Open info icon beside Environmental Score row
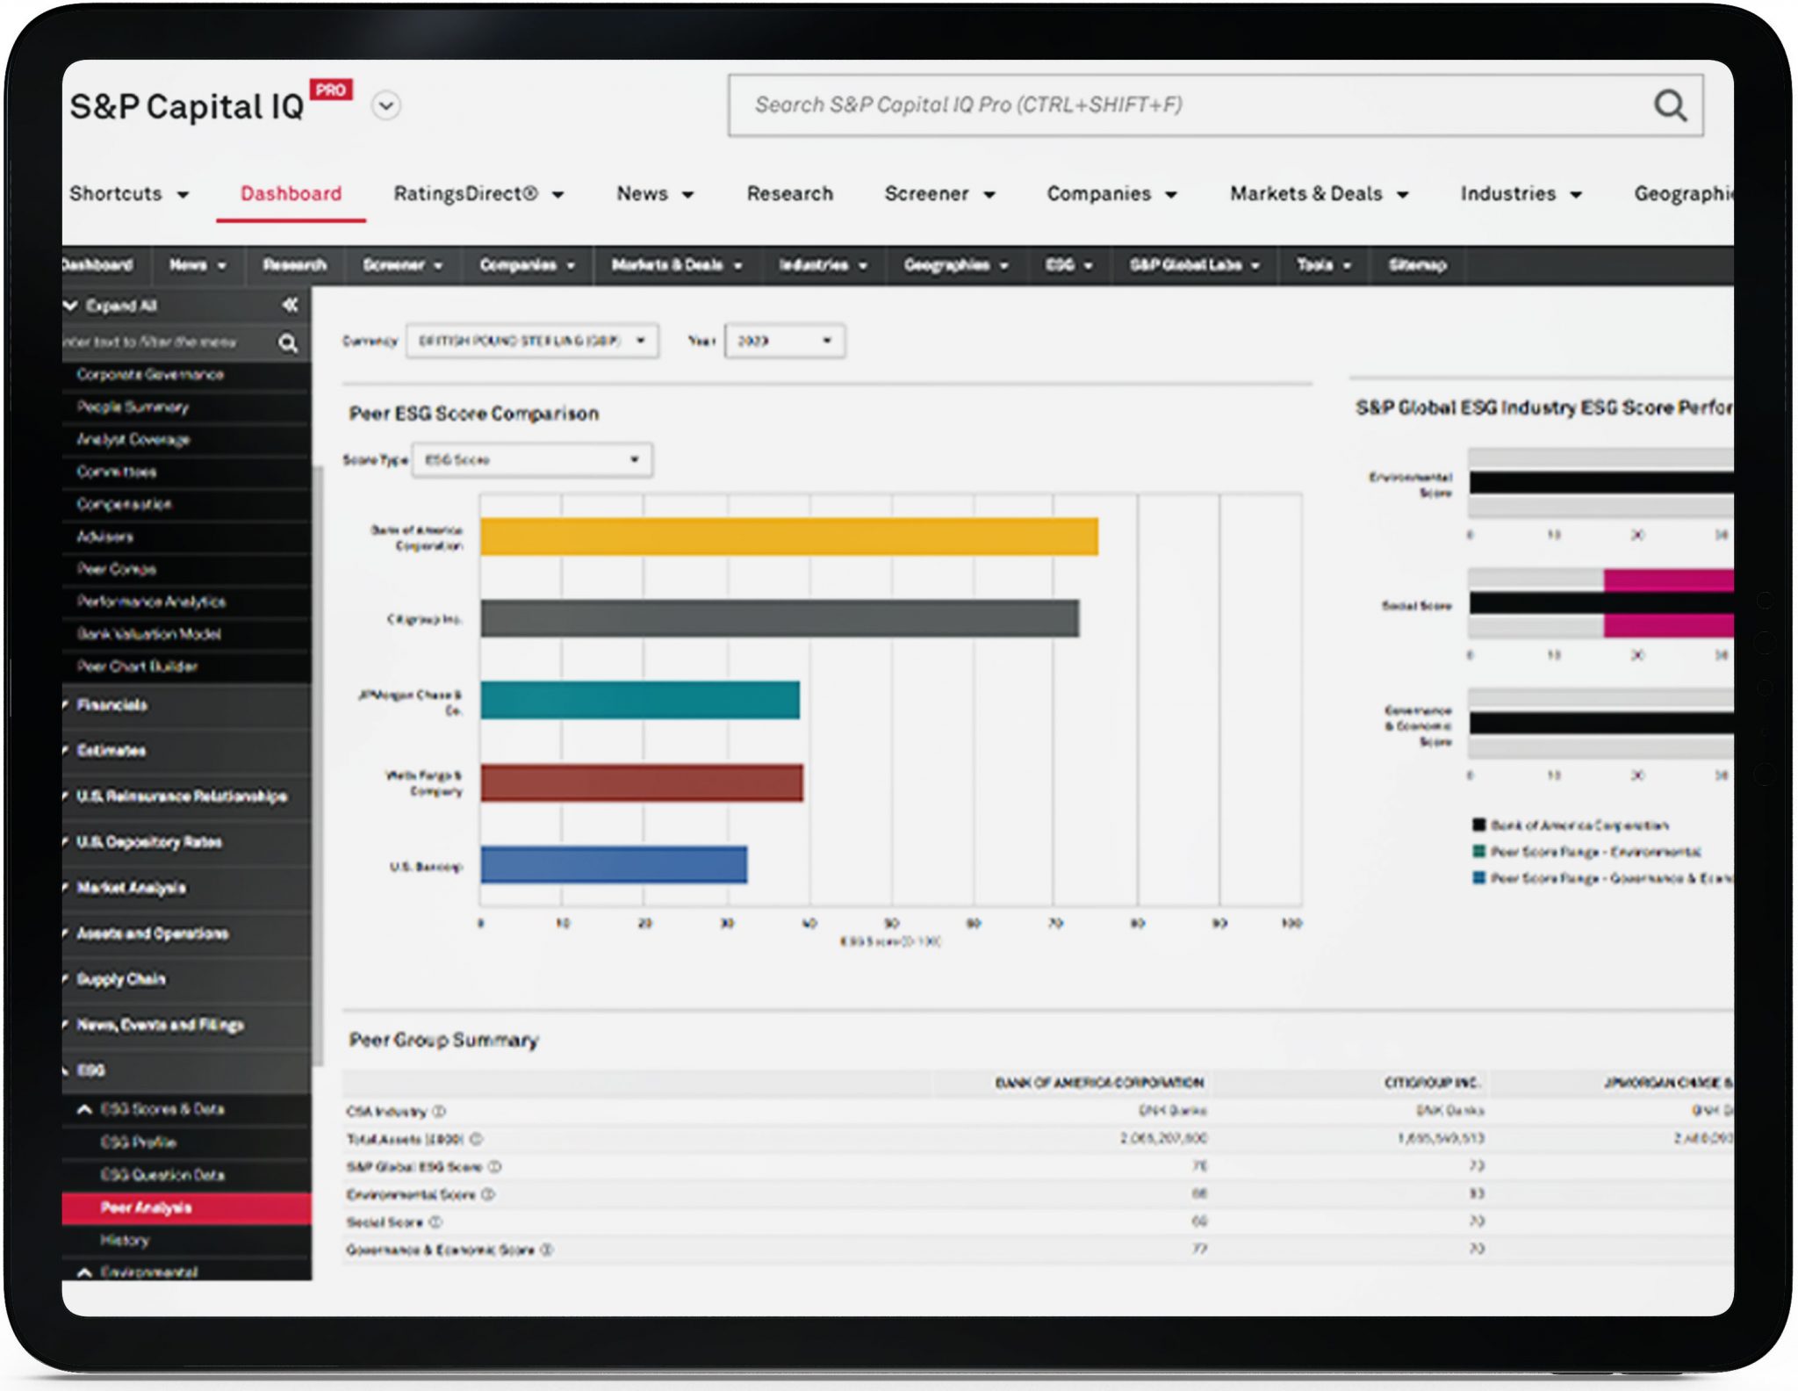The width and height of the screenshot is (1798, 1391). tap(489, 1194)
